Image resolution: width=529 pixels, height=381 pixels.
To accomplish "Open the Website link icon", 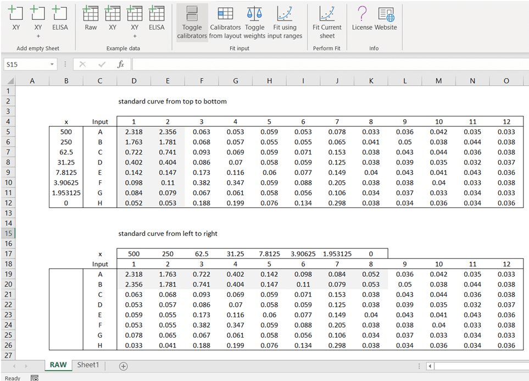I will tap(386, 18).
